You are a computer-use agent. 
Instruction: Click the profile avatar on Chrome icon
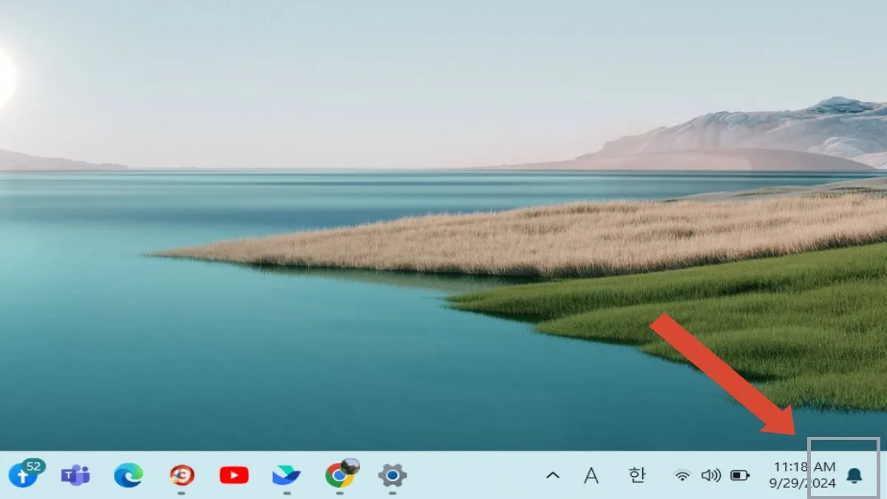tap(350, 466)
